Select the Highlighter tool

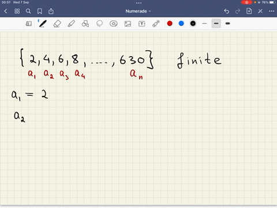(71, 24)
